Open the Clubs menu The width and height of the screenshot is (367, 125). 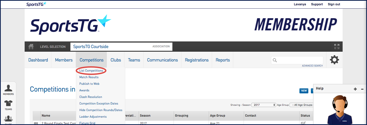(116, 60)
